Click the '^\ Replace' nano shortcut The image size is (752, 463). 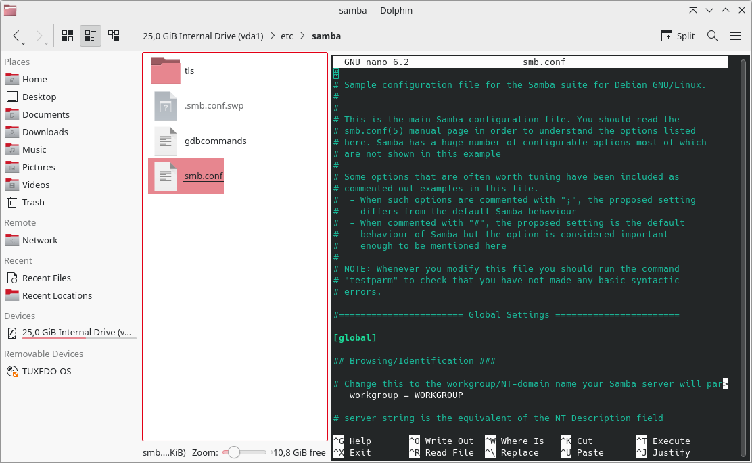[x=512, y=452]
